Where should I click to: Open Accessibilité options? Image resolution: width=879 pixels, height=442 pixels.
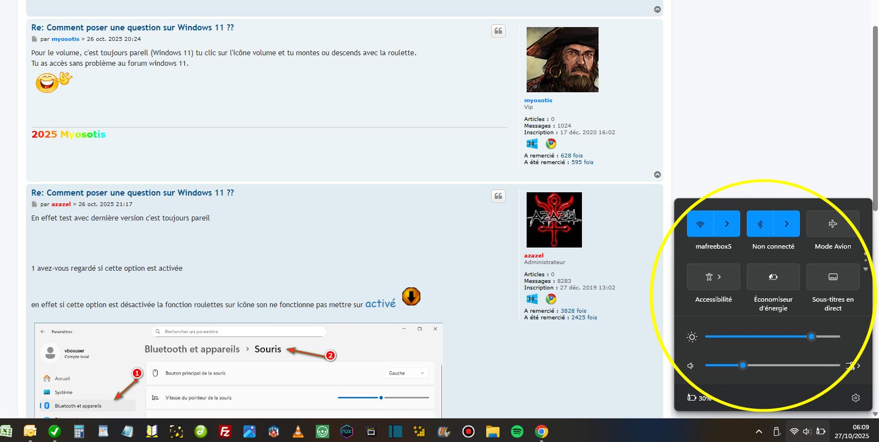pyautogui.click(x=713, y=277)
